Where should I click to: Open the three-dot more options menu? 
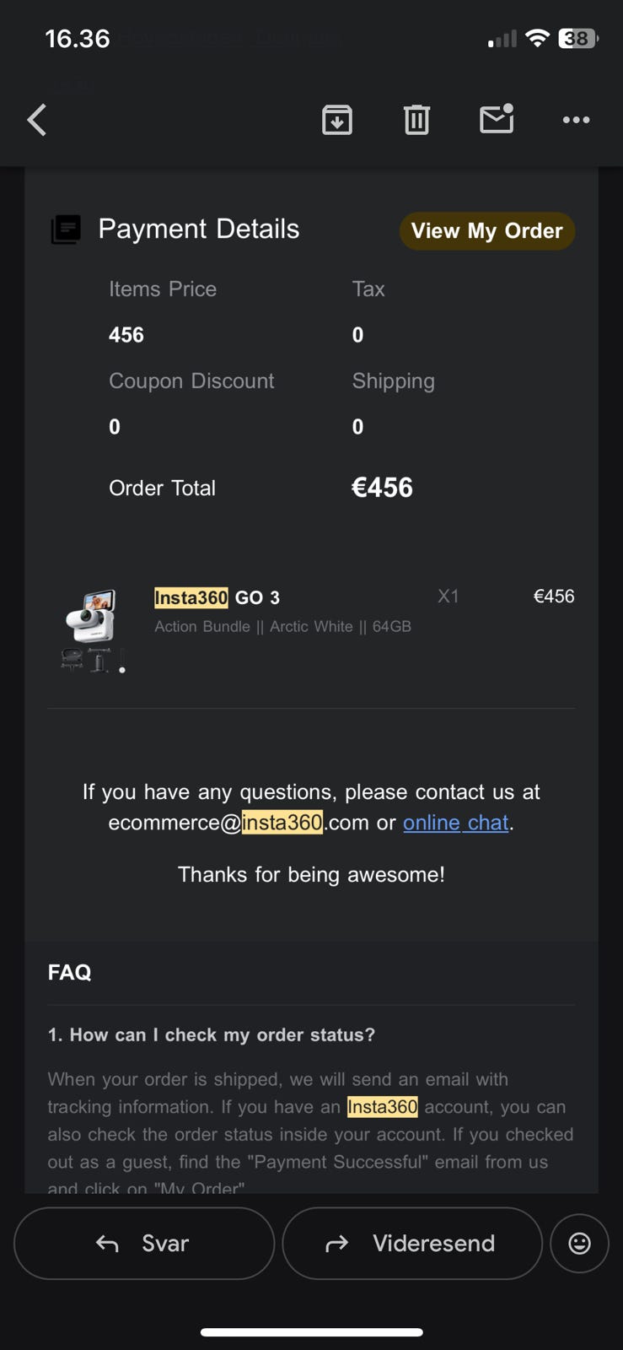(576, 120)
